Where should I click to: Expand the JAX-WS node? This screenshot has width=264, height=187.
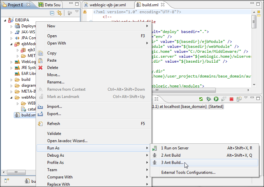click(11, 32)
